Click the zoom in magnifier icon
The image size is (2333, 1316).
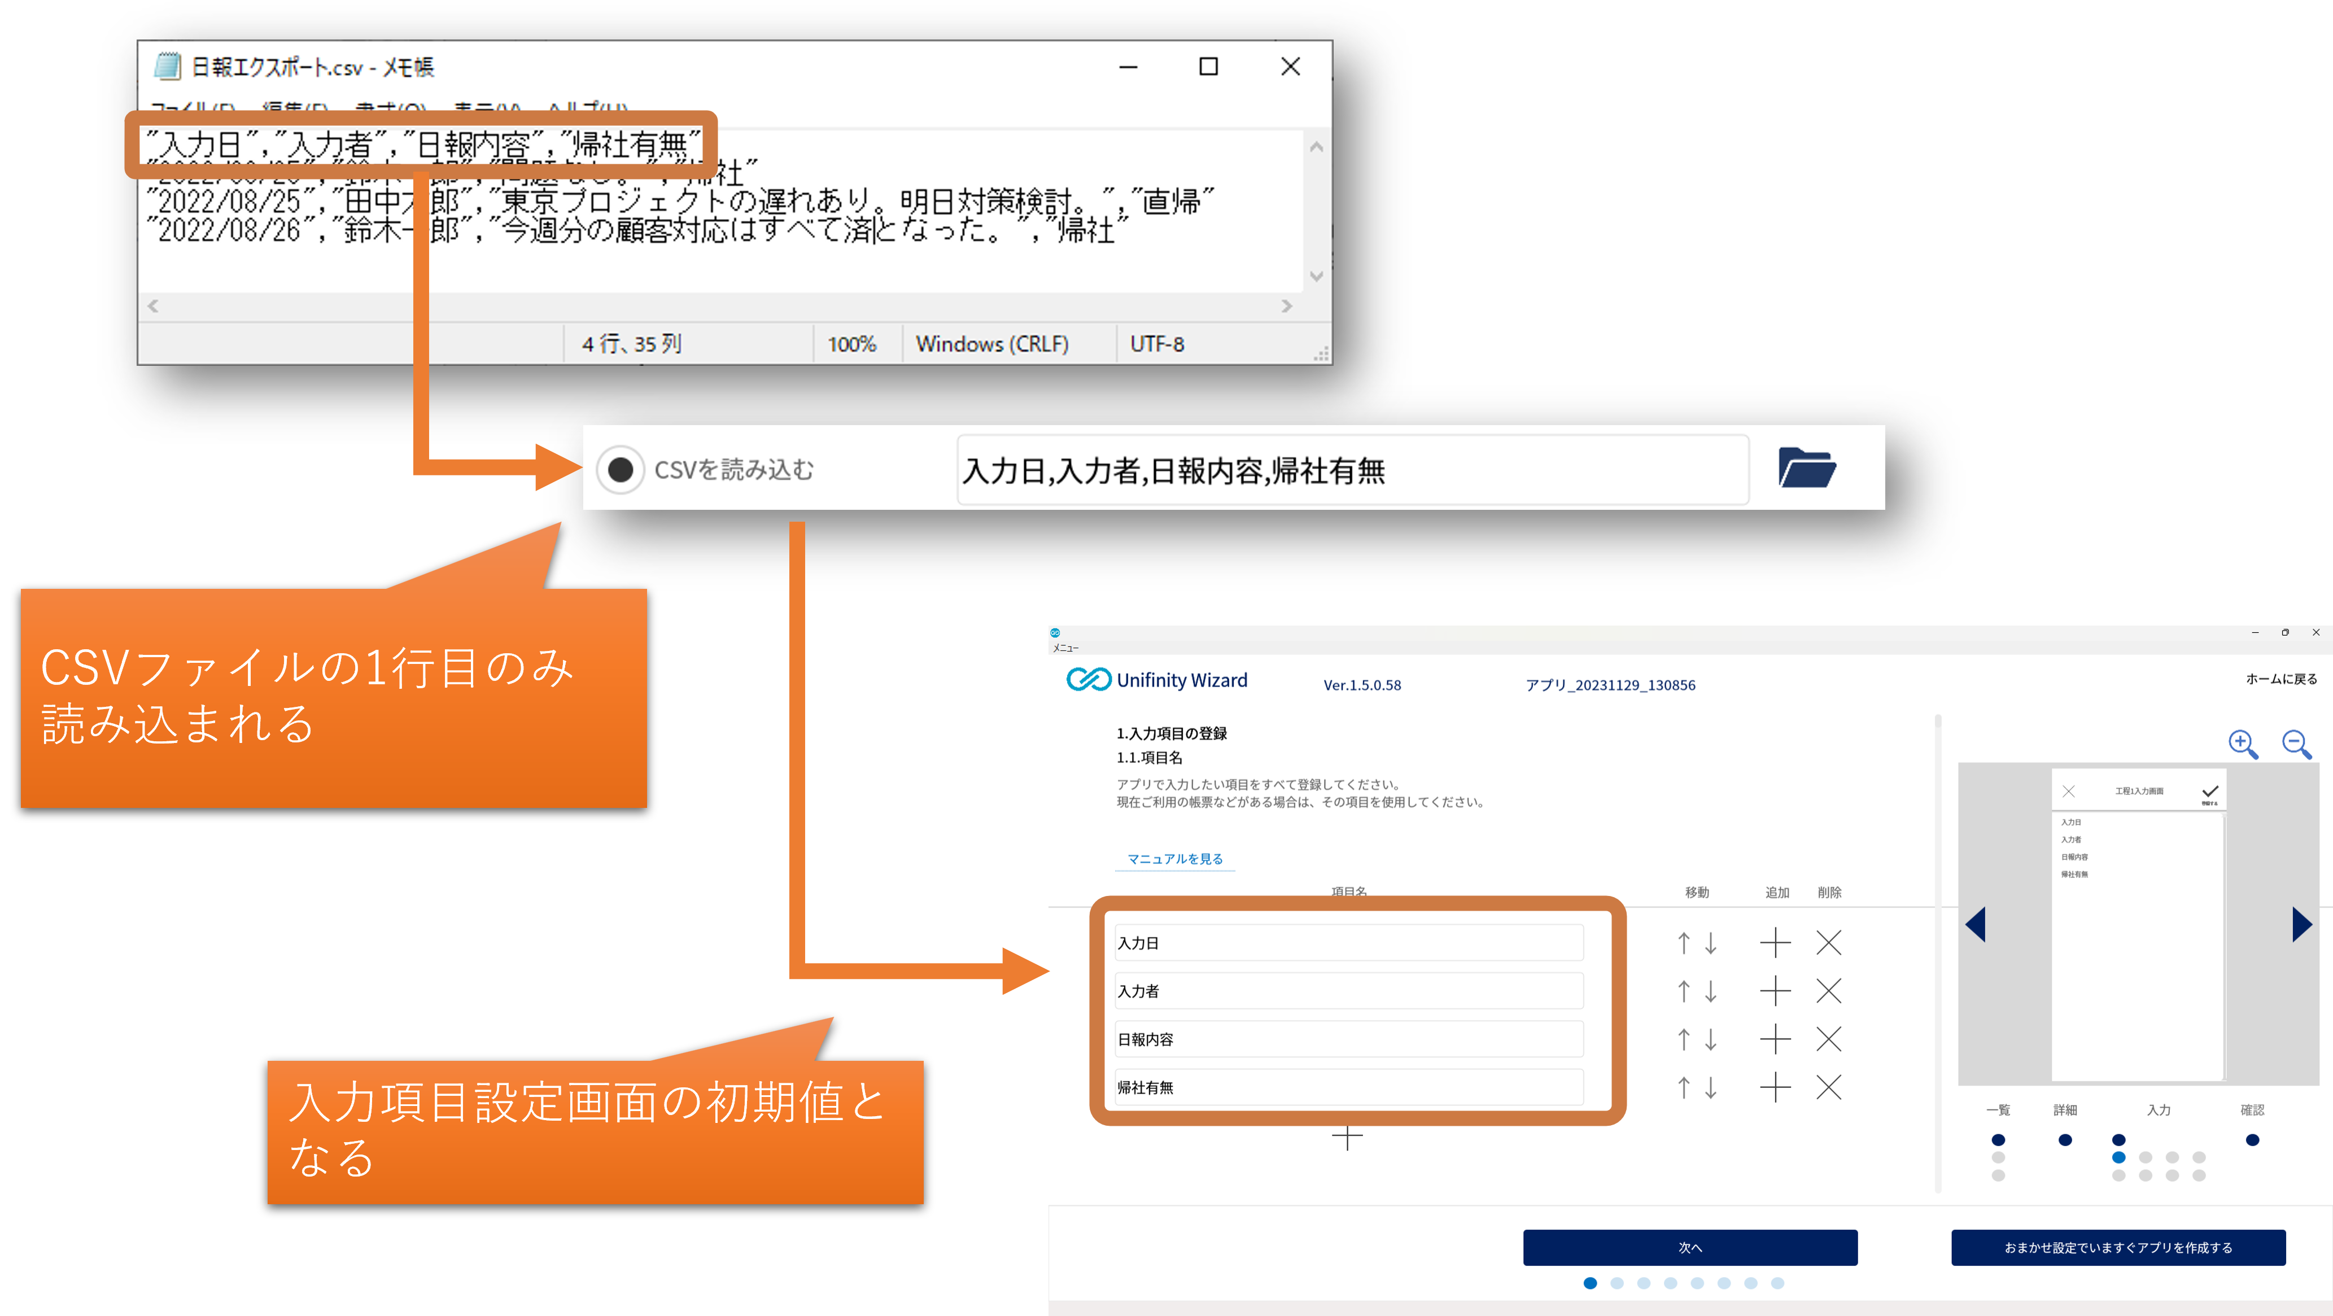point(2243,744)
